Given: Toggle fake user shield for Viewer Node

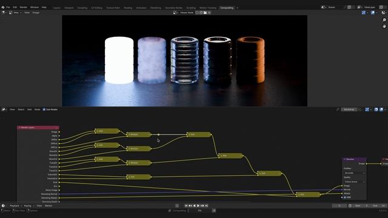Looking at the screenshot, I should pyautogui.click(x=197, y=13).
